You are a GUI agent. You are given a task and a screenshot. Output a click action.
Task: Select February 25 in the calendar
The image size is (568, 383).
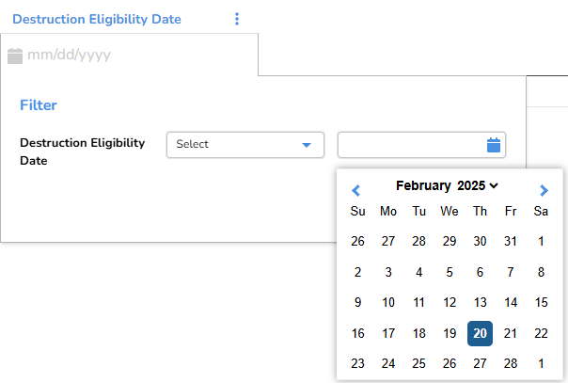point(418,363)
